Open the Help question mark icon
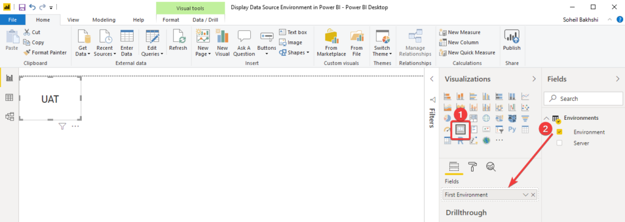This screenshot has height=222, width=625. pyautogui.click(x=620, y=19)
